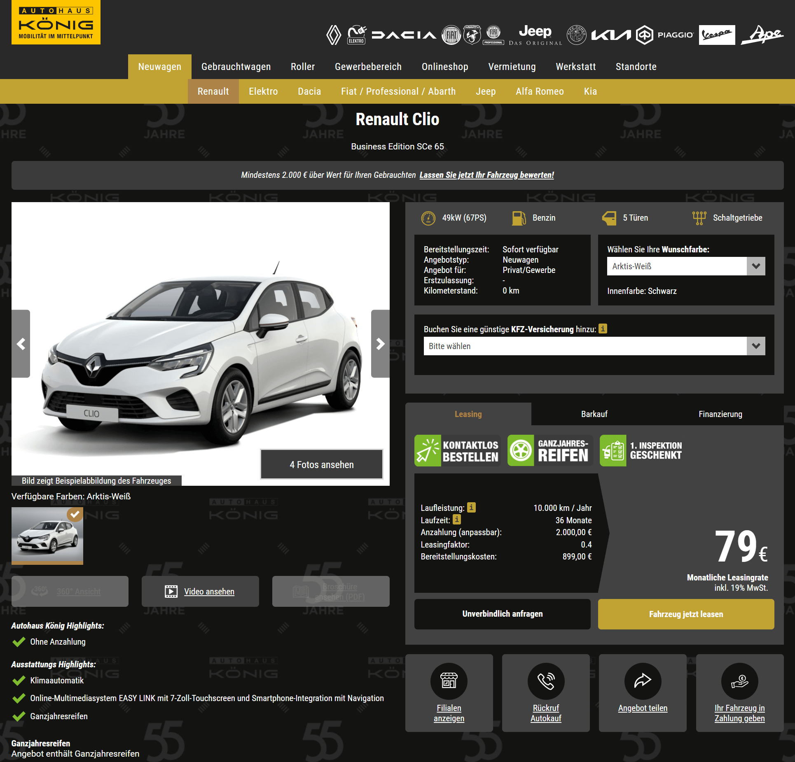Show info for Laufzeit
795x762 pixels.
point(457,520)
